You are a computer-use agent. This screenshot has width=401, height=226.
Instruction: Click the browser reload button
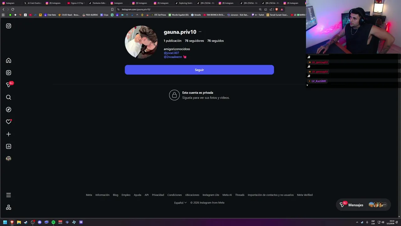click(13, 9)
